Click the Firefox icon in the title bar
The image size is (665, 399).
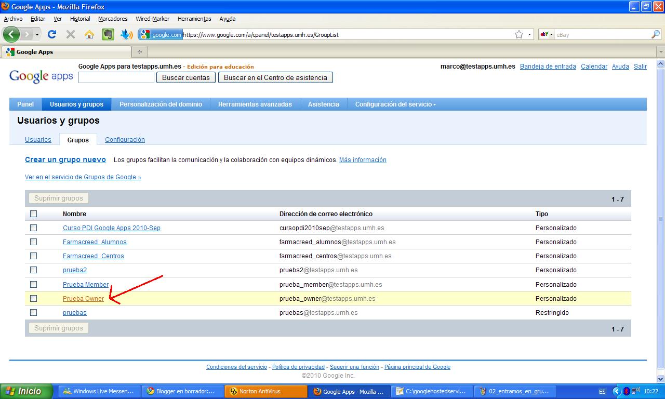click(5, 7)
